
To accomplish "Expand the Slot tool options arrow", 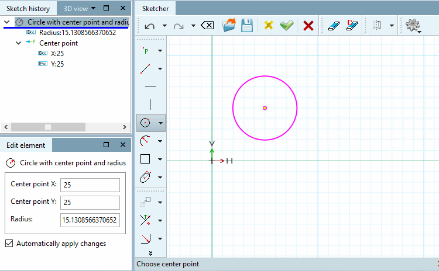I will (160, 177).
